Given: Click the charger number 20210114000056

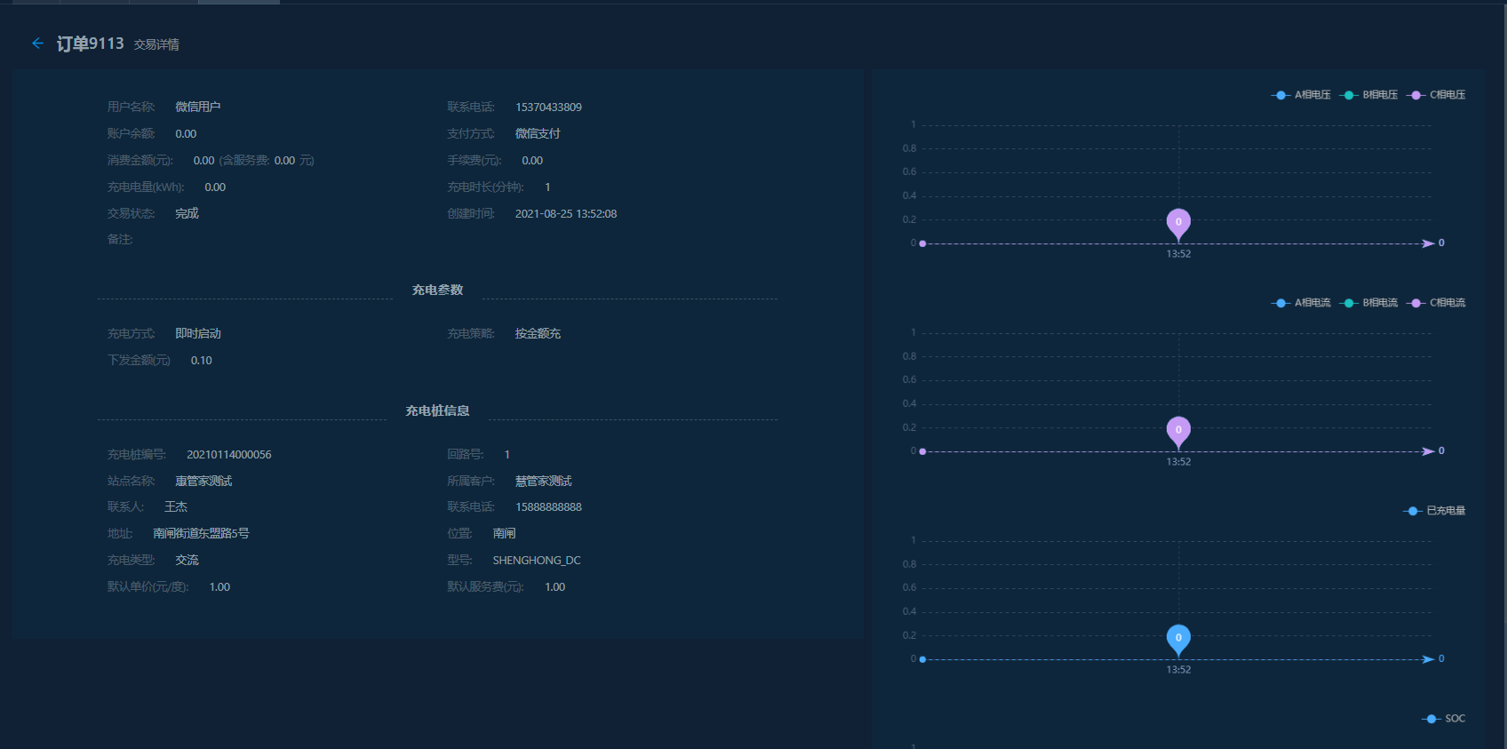Looking at the screenshot, I should pyautogui.click(x=228, y=455).
